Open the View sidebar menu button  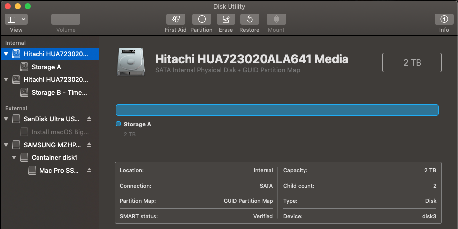tap(16, 20)
